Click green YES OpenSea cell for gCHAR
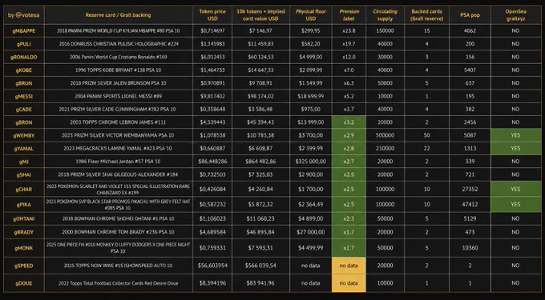Viewport: 545px width, 300px height. tap(516, 190)
